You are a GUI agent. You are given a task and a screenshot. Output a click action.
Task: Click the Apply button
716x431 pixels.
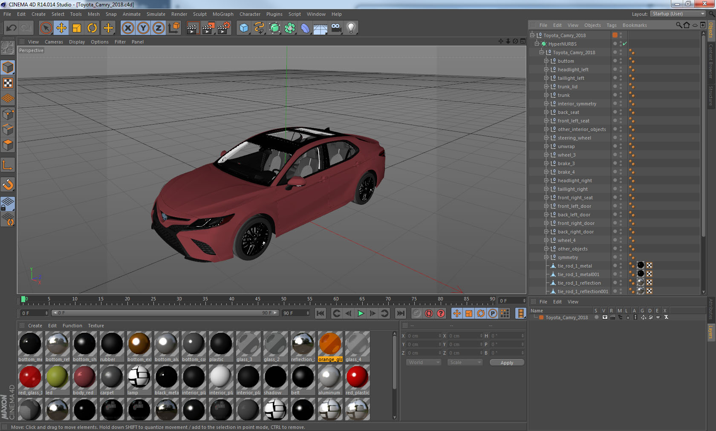coord(507,362)
